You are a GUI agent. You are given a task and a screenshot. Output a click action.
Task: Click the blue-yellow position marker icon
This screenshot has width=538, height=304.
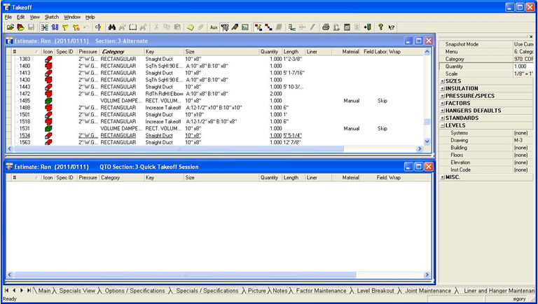[x=99, y=27]
